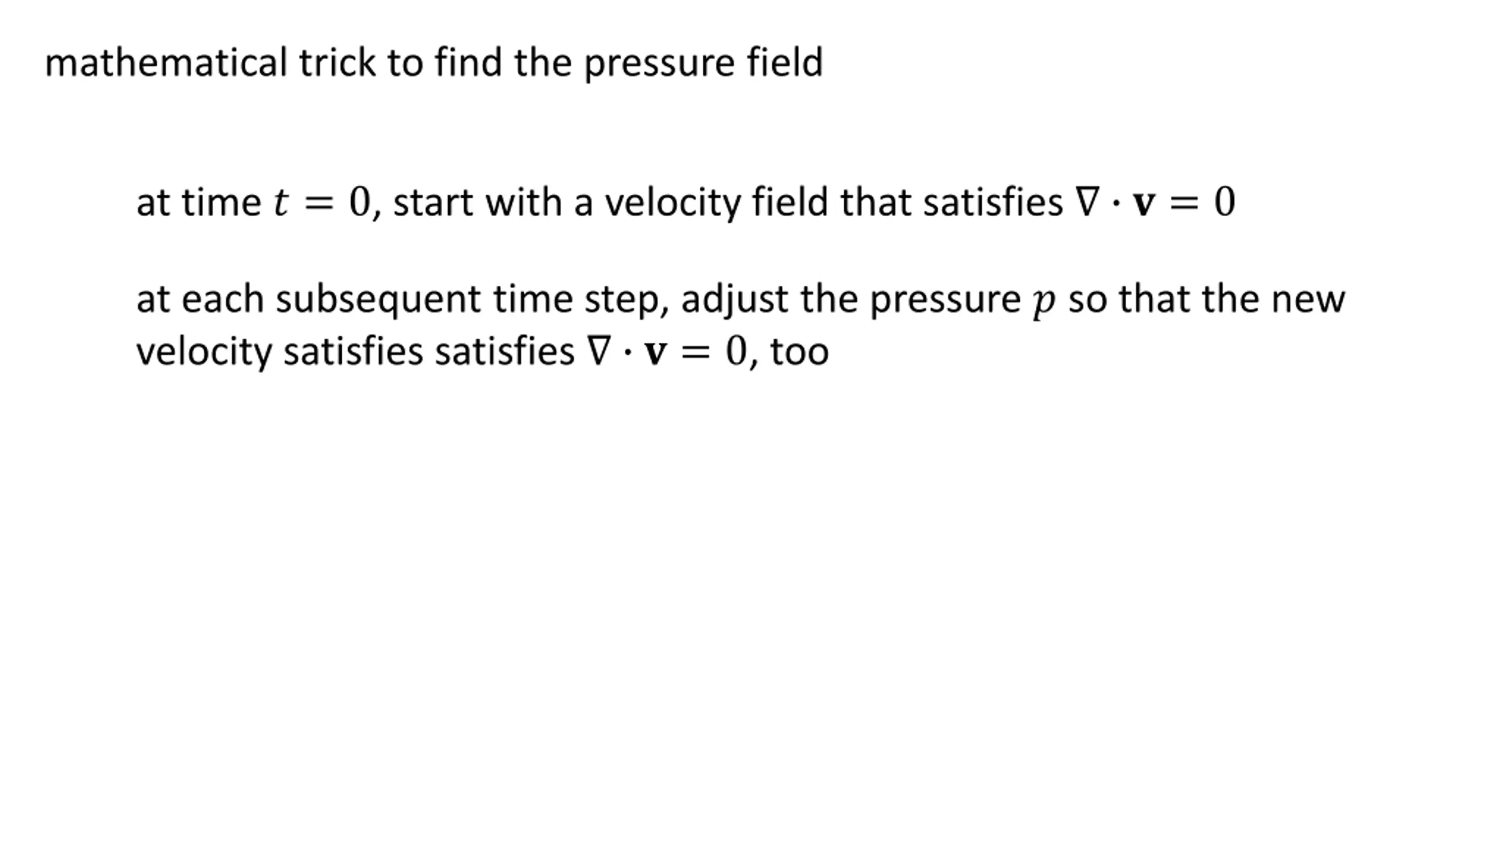Image resolution: width=1503 pixels, height=845 pixels.
Task: Select the word "trick" in the title
Action: click(x=338, y=62)
